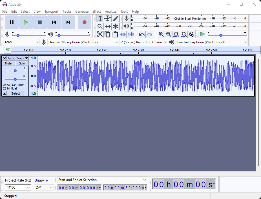Click the Undo arrow icon

(142, 34)
